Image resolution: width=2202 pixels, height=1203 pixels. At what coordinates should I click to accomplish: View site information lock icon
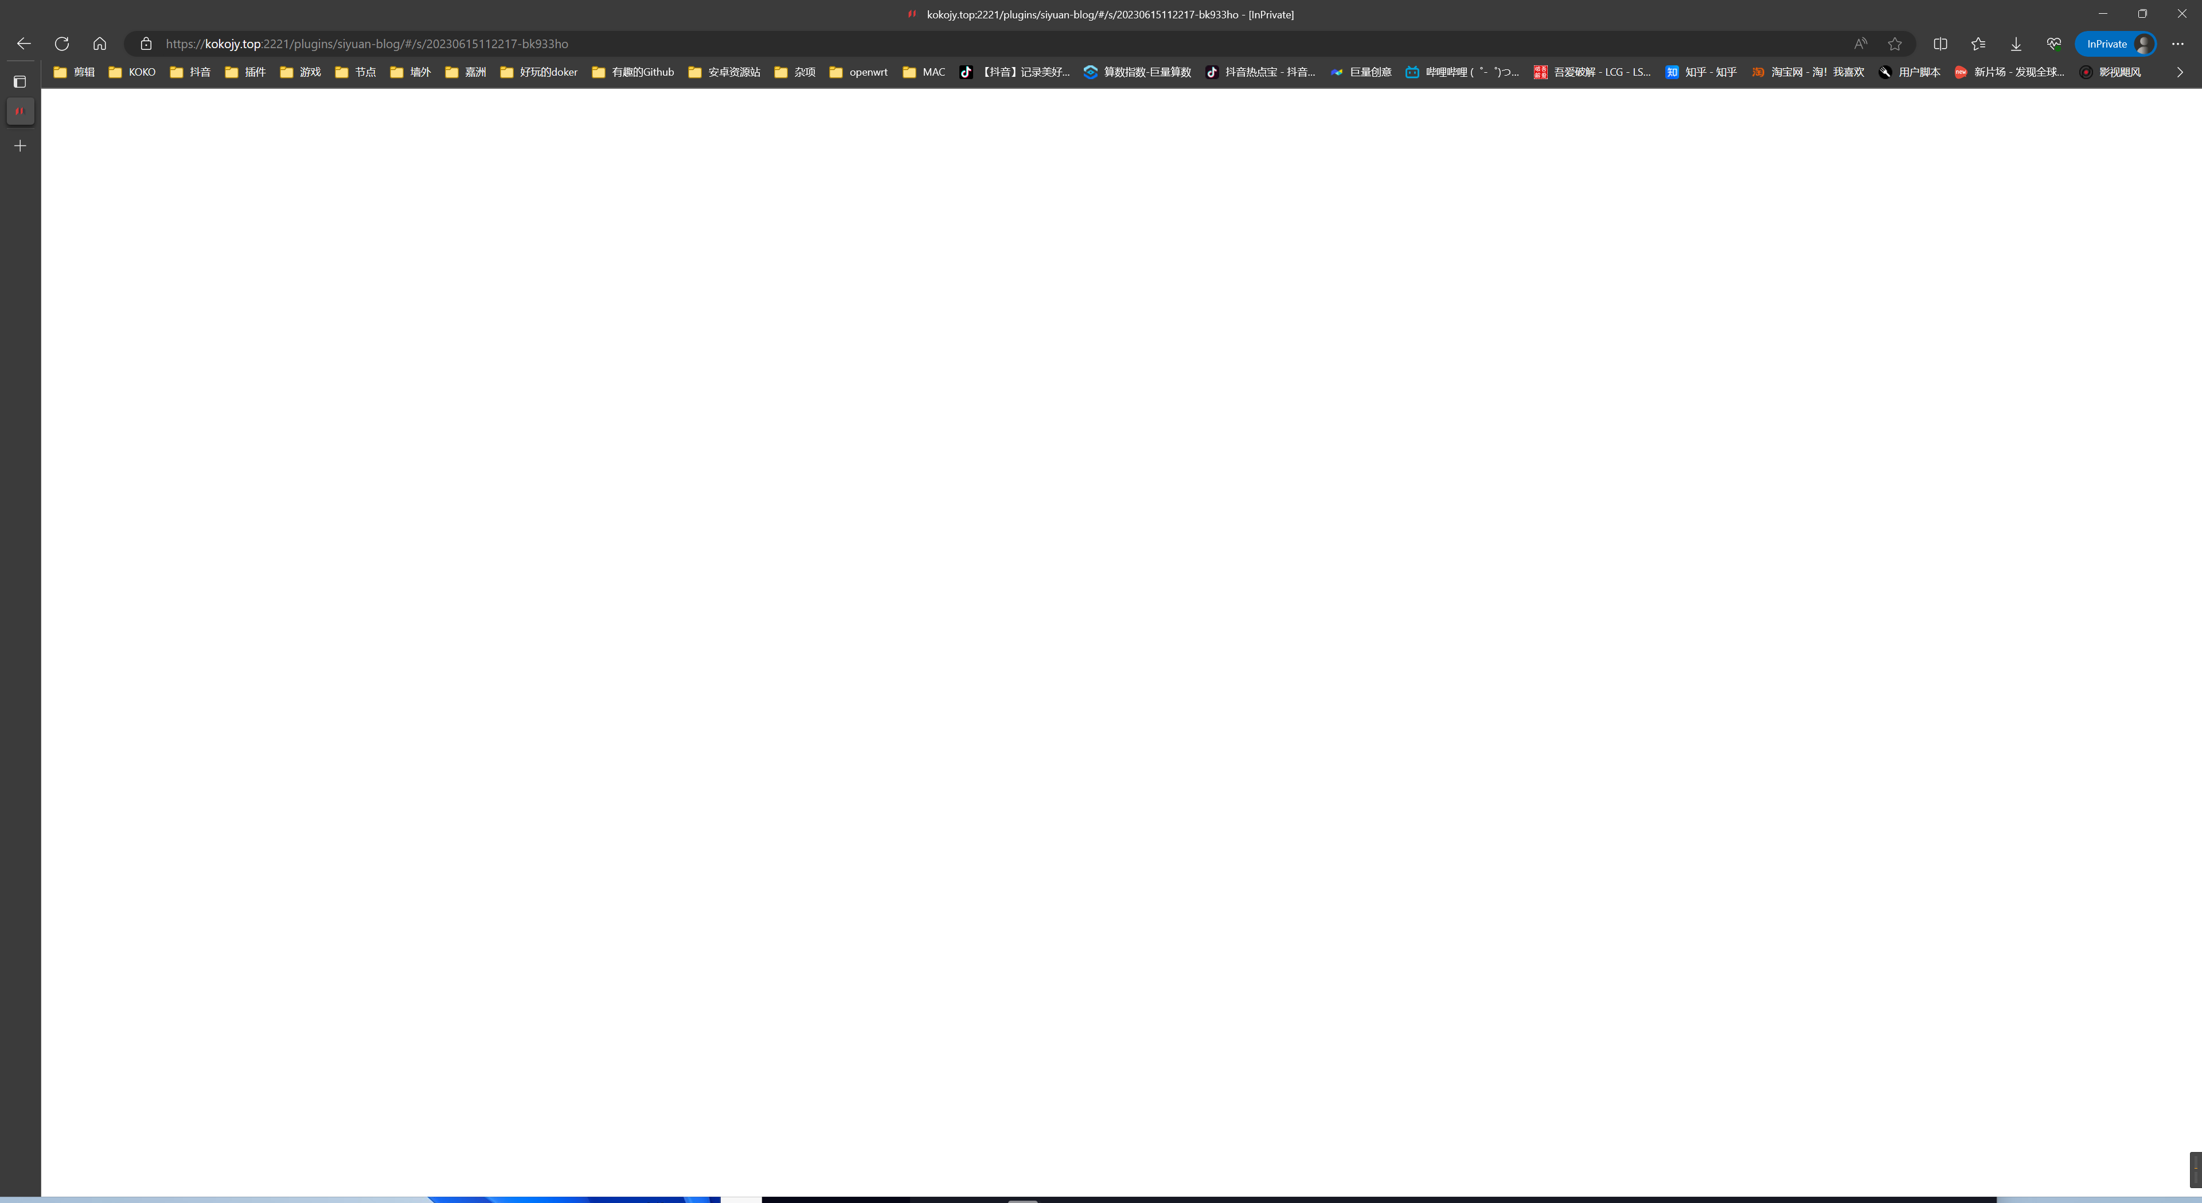tap(146, 44)
